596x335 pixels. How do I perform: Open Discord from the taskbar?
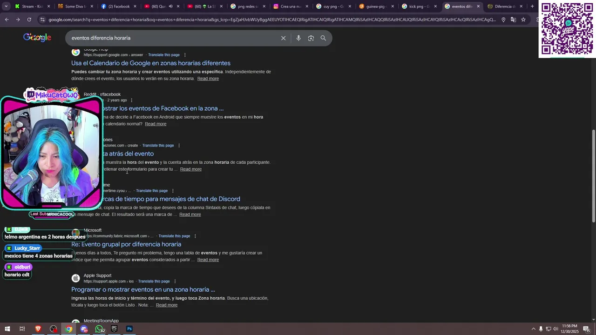coord(84,329)
